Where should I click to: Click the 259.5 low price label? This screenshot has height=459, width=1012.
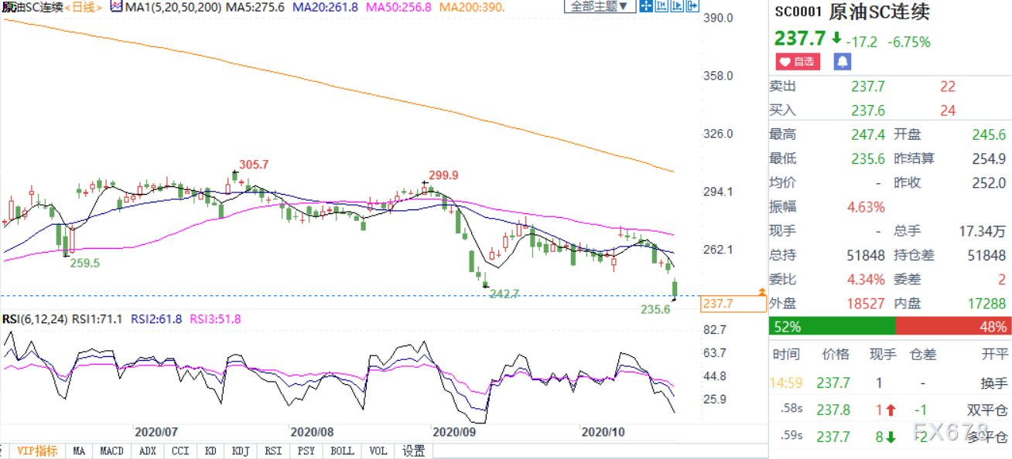coord(85,263)
